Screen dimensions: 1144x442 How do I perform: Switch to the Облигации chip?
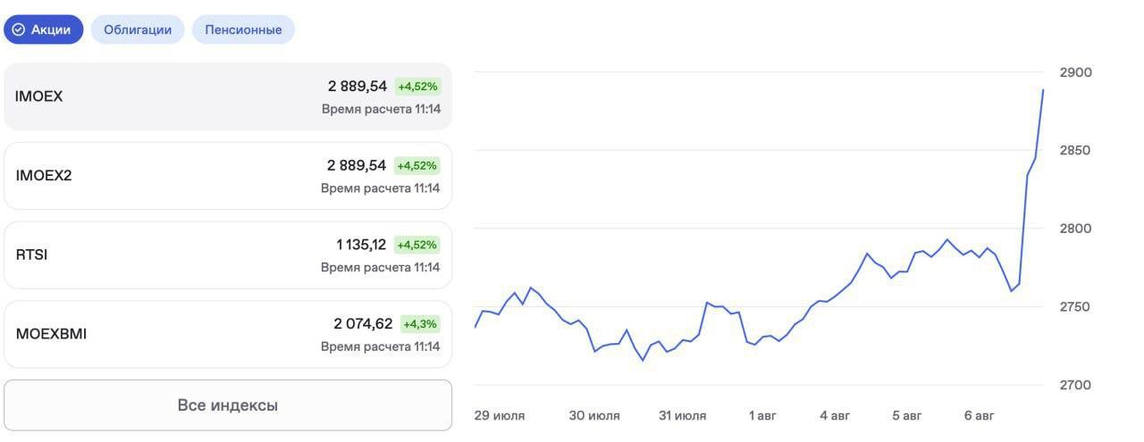138,29
